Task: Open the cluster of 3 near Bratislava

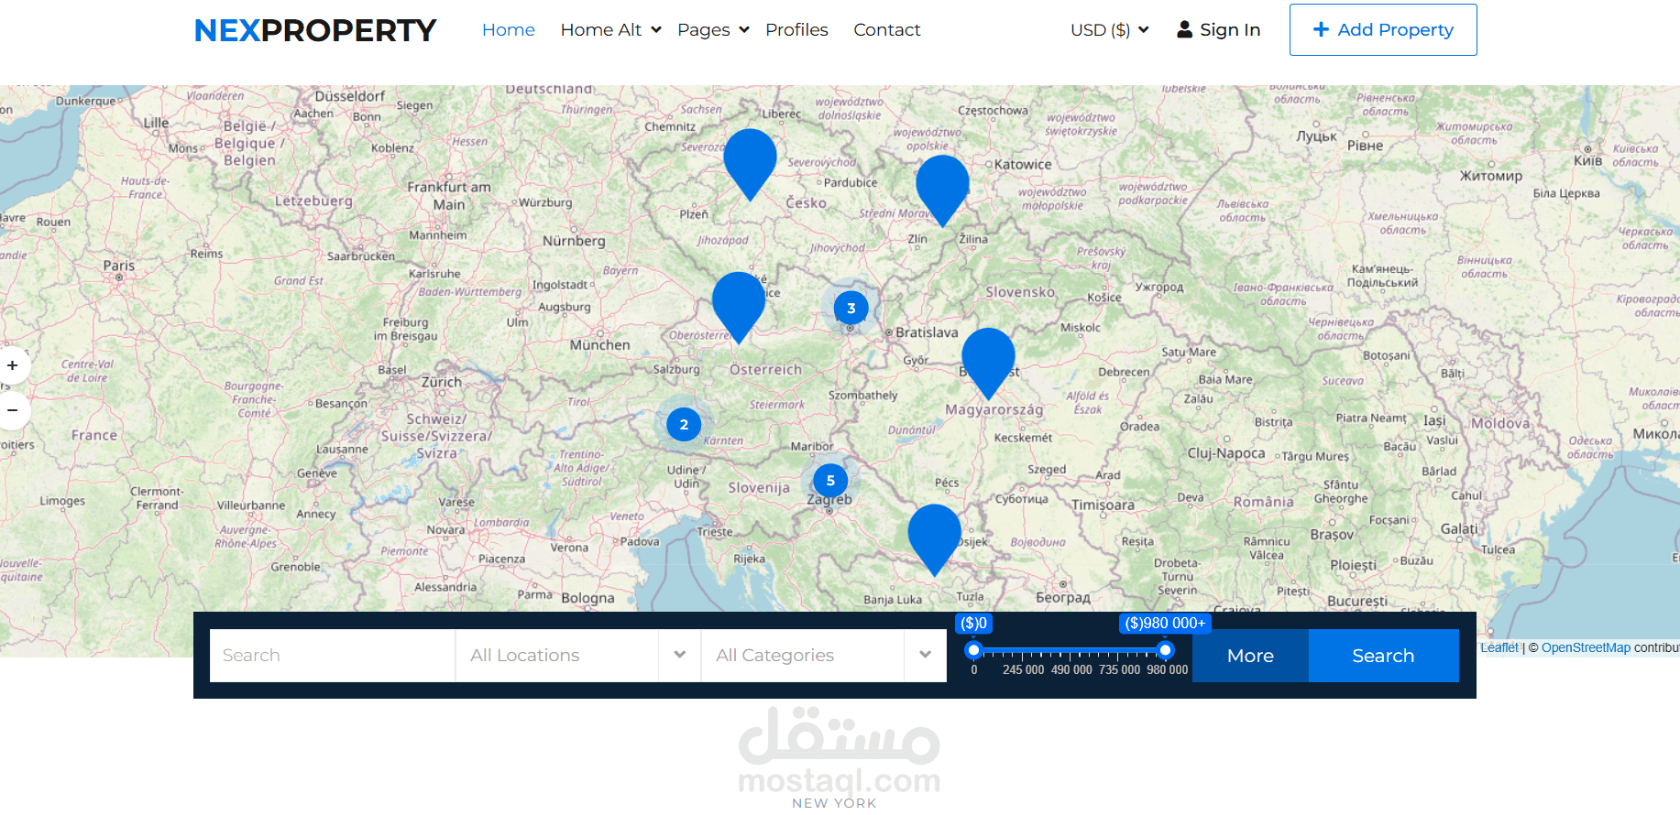Action: tap(851, 308)
